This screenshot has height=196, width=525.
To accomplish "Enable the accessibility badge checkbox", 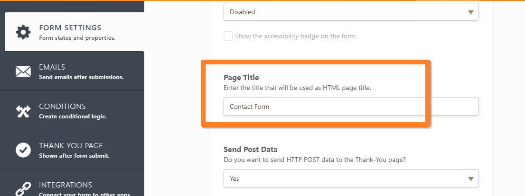I will point(228,36).
